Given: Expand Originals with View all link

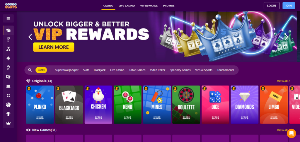Looking at the screenshot, I should 283,81.
